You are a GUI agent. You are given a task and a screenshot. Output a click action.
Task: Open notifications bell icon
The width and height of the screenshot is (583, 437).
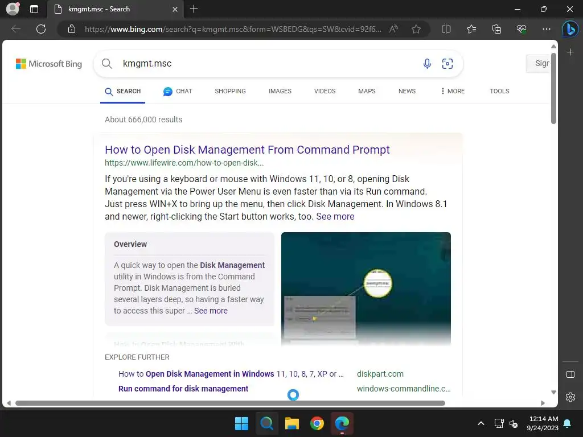click(x=568, y=423)
